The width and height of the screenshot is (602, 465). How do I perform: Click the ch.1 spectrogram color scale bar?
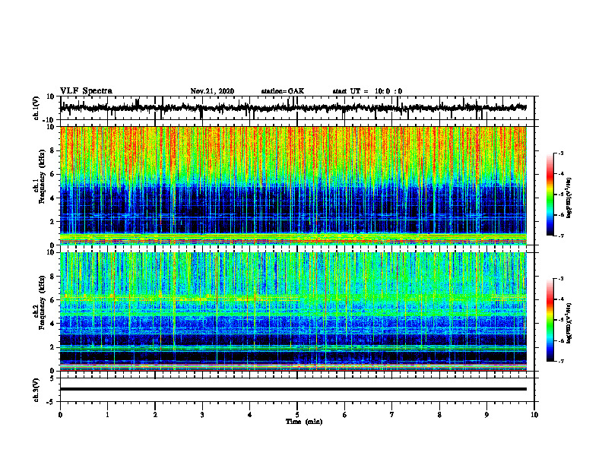pyautogui.click(x=550, y=195)
